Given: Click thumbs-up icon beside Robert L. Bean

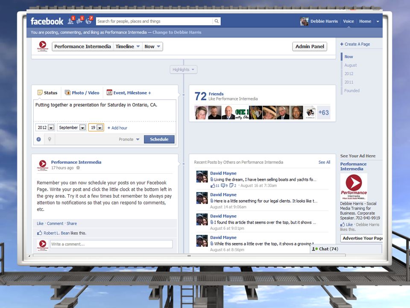Looking at the screenshot, I should pos(39,233).
